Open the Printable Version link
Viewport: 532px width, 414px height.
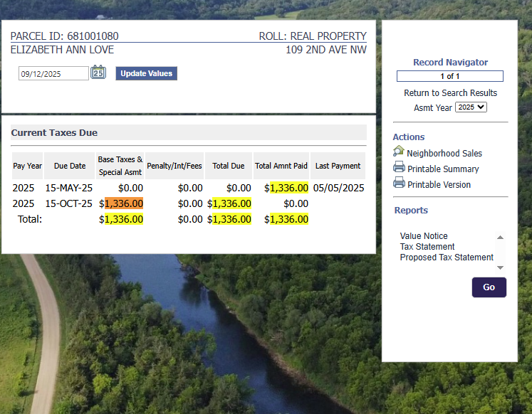439,185
